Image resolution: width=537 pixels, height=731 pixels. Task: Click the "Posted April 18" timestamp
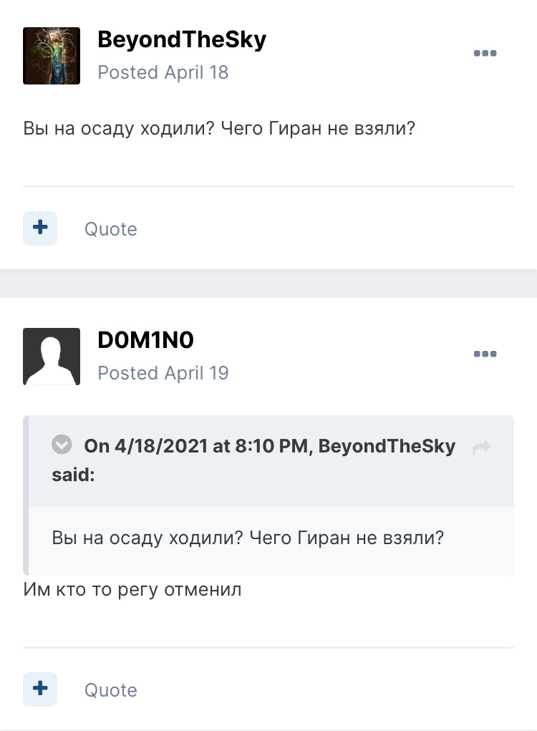163,72
